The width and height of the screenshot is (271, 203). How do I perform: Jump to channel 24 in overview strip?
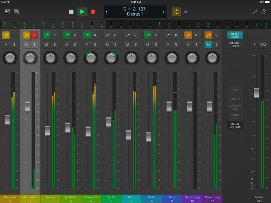point(169,25)
